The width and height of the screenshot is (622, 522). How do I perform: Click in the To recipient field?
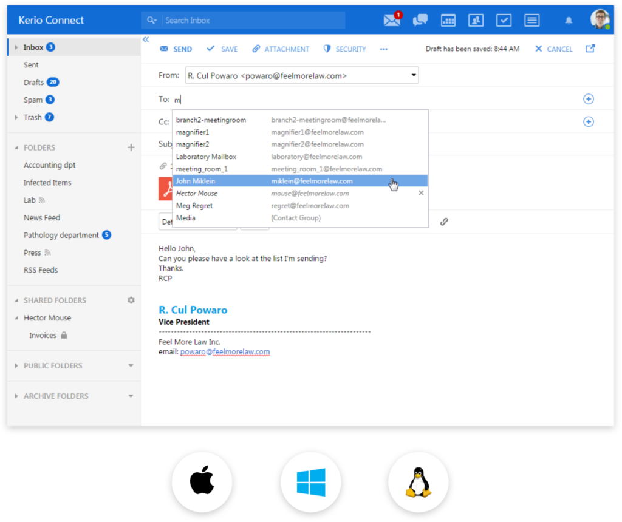point(375,99)
